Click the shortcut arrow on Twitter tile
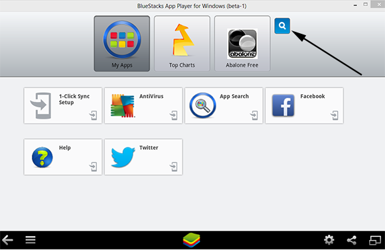Viewport: 385px width, 250px height. click(174, 167)
